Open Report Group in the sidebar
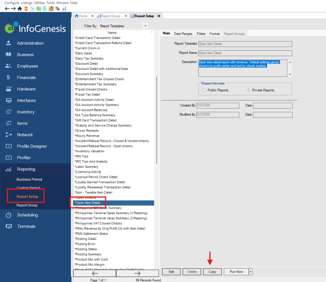Image resolution: width=326 pixels, height=282 pixels. tap(27, 205)
